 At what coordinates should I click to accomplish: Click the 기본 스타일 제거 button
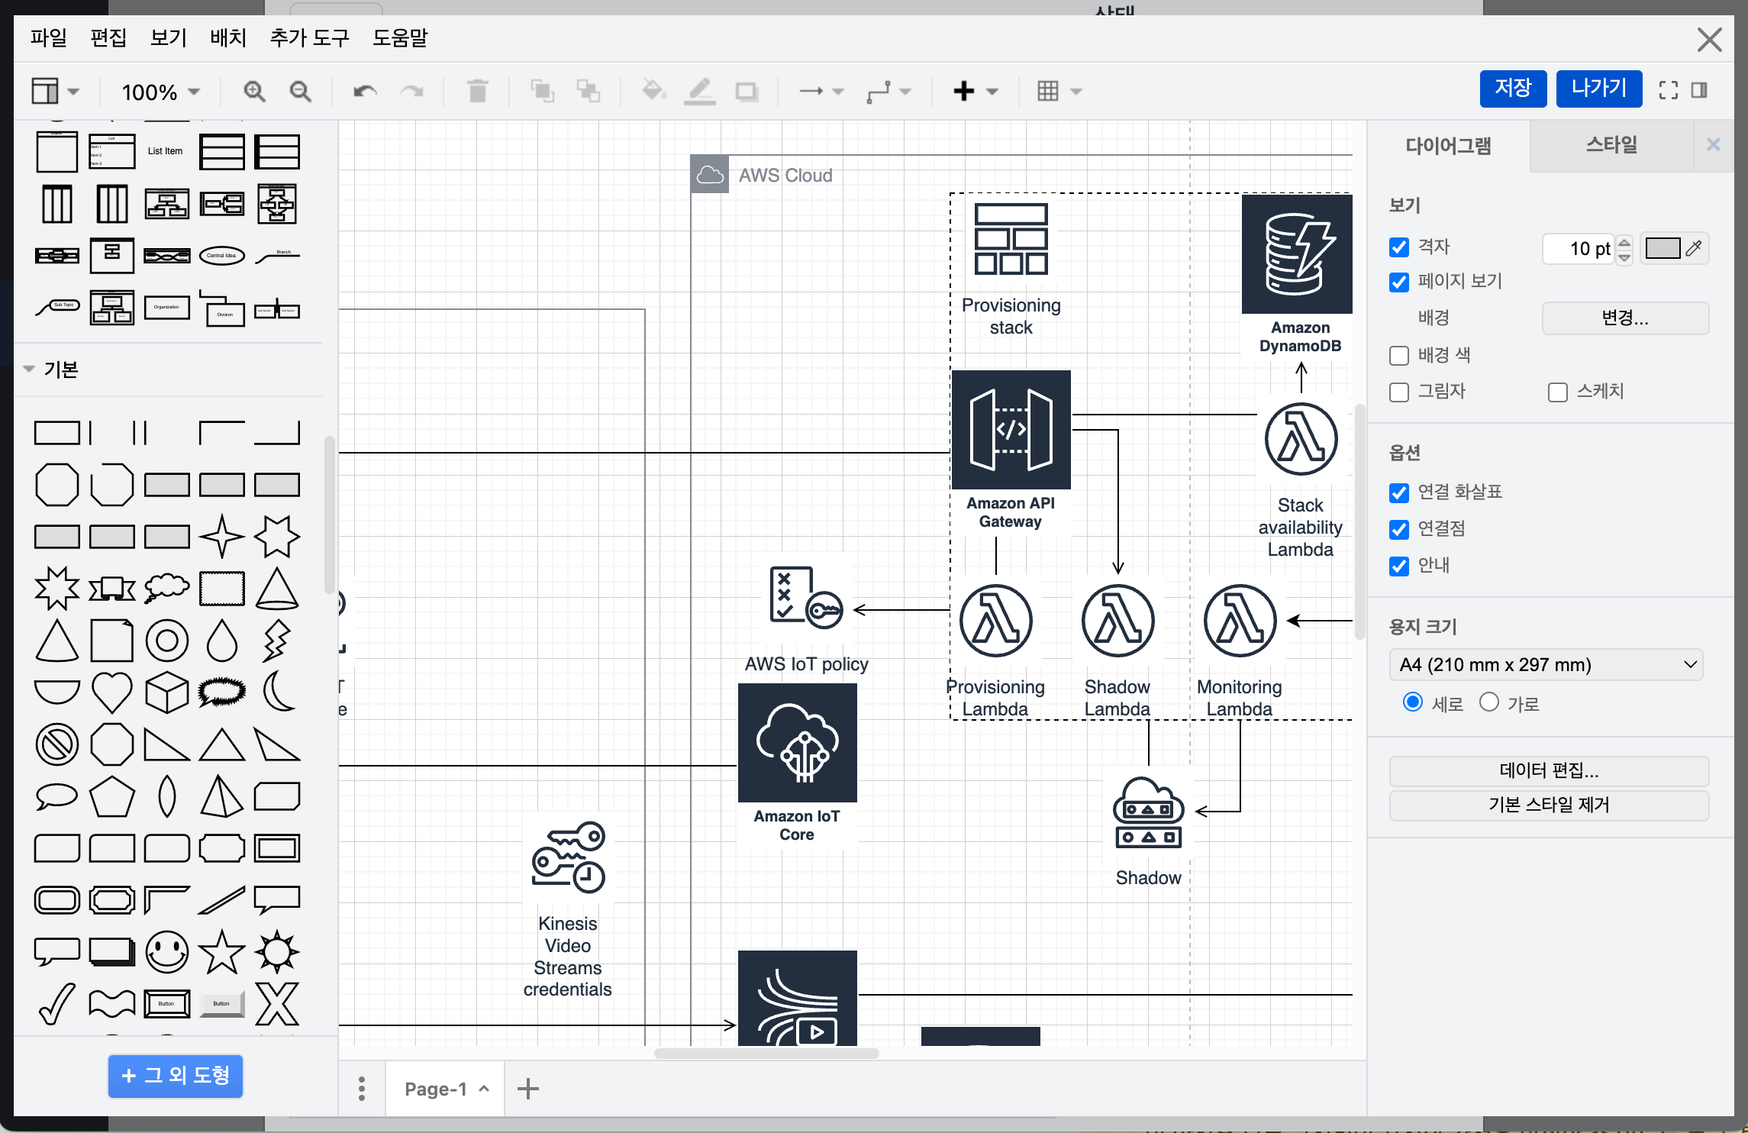pyautogui.click(x=1549, y=805)
